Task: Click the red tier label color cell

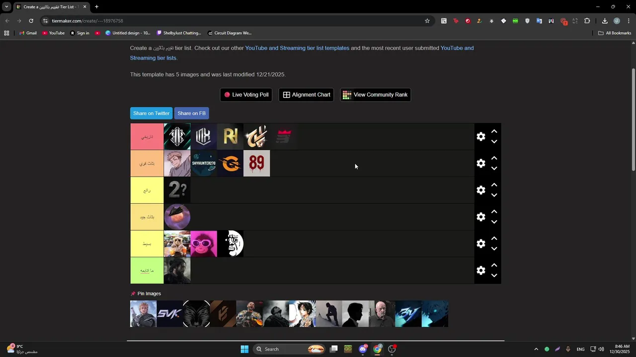Action: (147, 136)
